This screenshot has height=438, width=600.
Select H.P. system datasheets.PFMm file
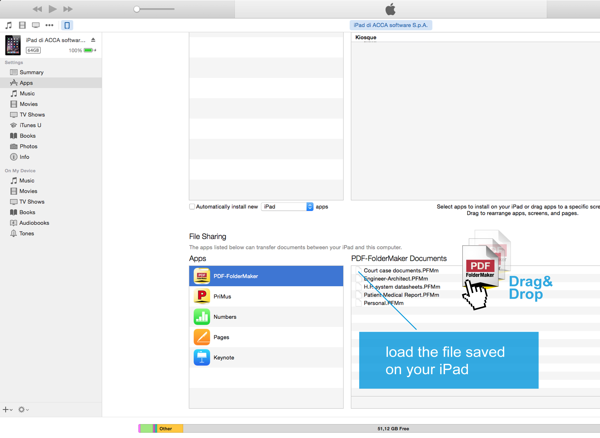(x=402, y=287)
